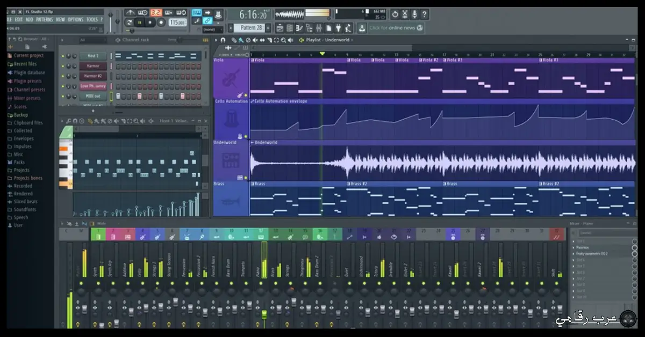The height and width of the screenshot is (337, 645).
Task: Enable the Record button in the transport
Action: (161, 22)
